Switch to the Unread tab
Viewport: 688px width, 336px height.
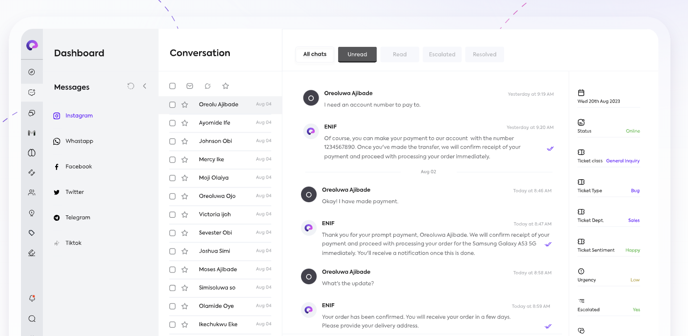[x=357, y=54]
